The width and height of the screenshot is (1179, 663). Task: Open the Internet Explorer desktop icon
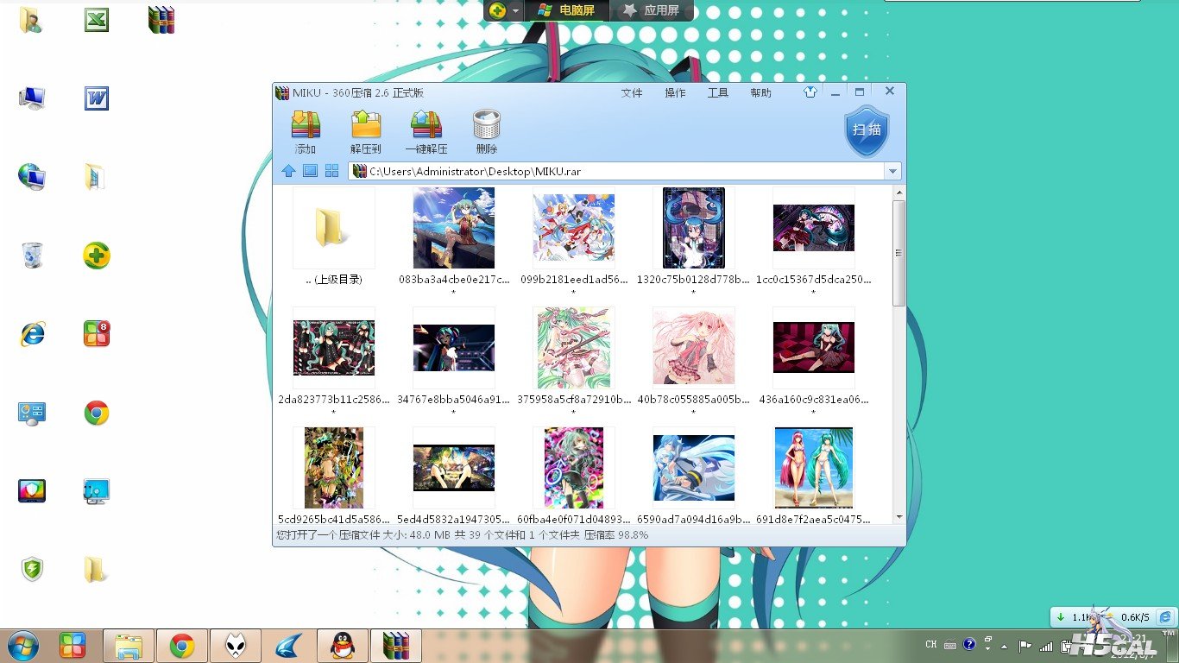[31, 334]
